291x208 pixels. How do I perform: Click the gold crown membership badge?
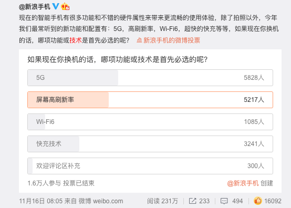click(65, 7)
